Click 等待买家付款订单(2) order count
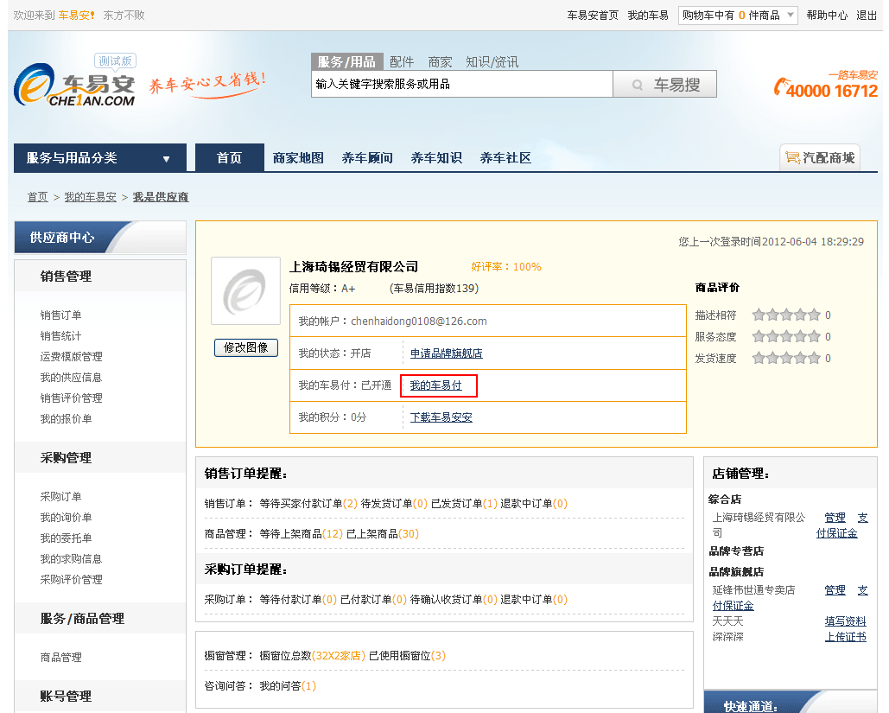The height and width of the screenshot is (713, 889). [308, 504]
